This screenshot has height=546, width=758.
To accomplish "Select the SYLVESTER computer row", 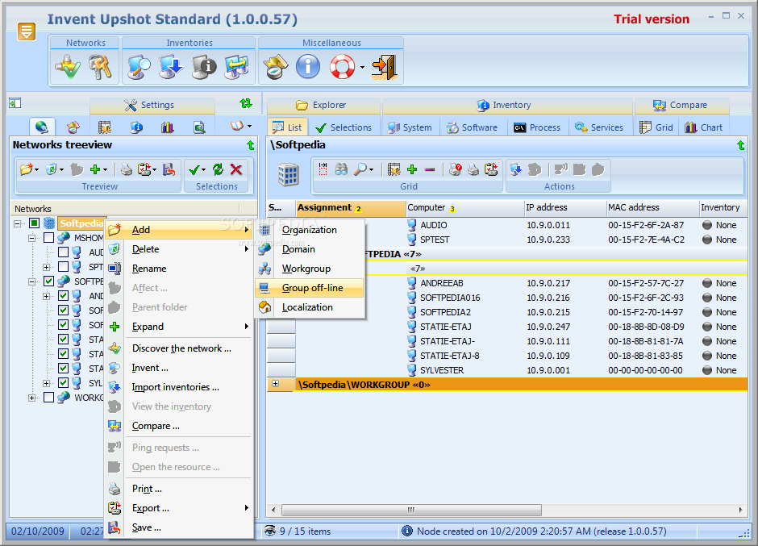I will point(506,370).
